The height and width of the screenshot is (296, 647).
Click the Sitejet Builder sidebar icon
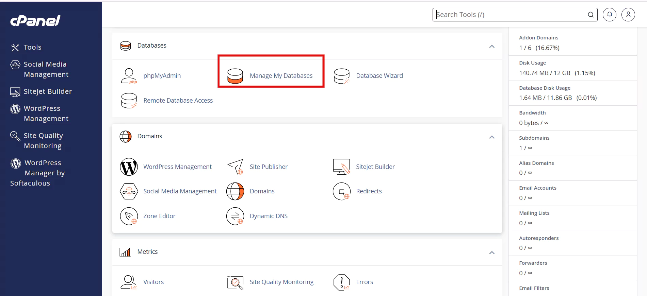(15, 92)
